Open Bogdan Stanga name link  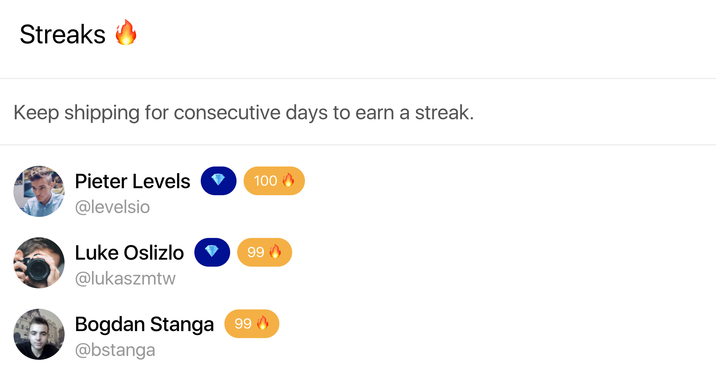144,325
